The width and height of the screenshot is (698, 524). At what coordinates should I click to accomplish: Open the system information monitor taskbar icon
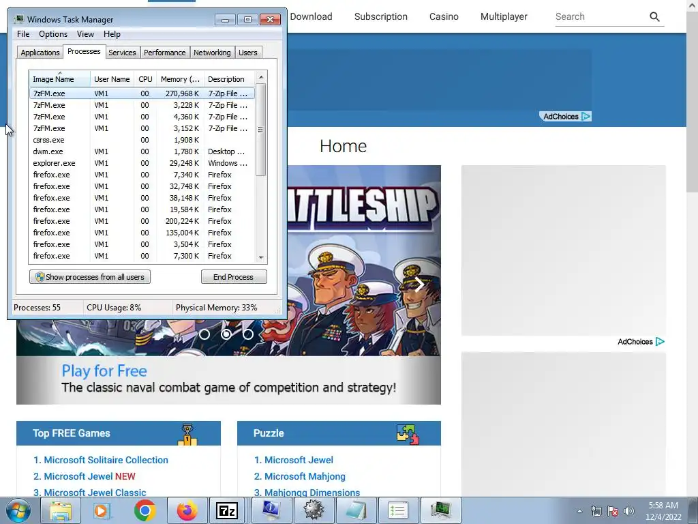tap(271, 510)
